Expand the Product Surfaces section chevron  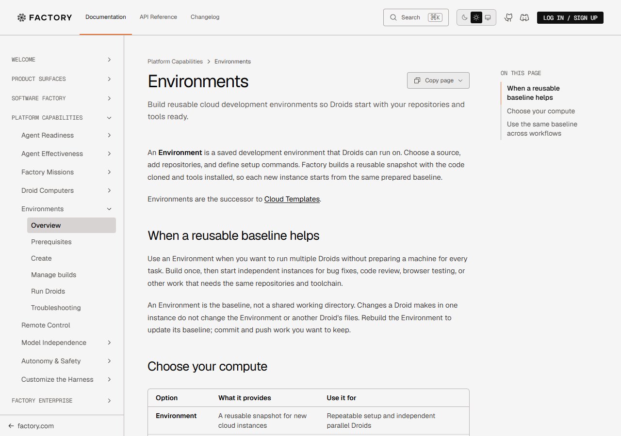pyautogui.click(x=109, y=79)
